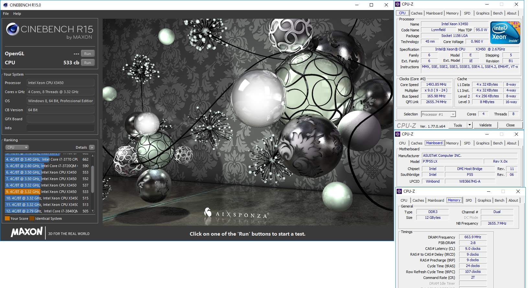Click the motherboard Model field P7P55 LX

point(452,161)
